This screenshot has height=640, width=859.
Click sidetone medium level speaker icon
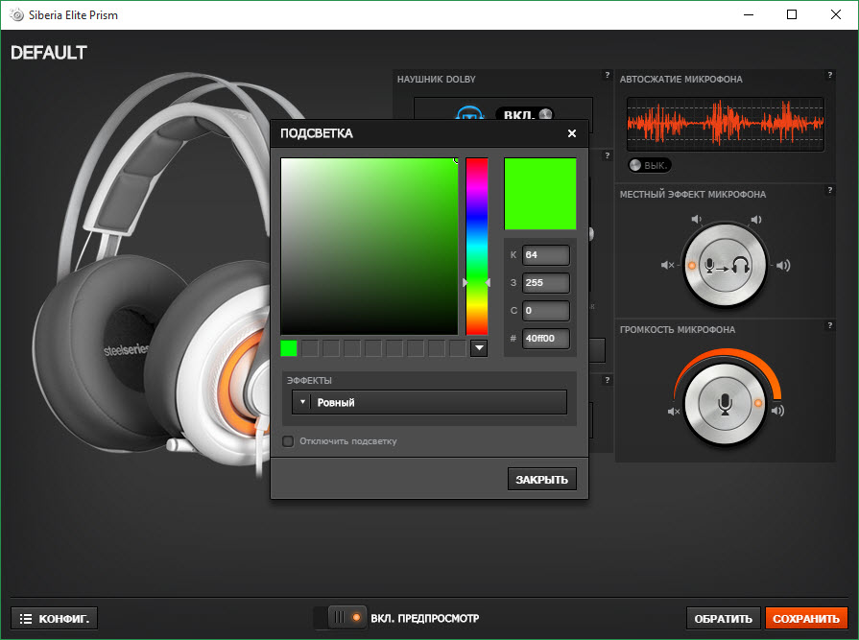click(x=756, y=220)
